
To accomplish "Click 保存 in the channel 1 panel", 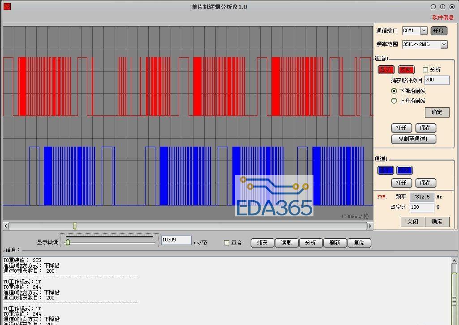I will pyautogui.click(x=425, y=183).
